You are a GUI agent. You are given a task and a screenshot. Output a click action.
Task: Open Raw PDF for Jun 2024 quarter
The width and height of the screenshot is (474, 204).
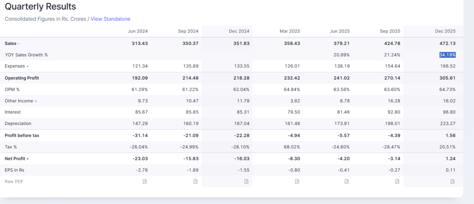tap(144, 181)
